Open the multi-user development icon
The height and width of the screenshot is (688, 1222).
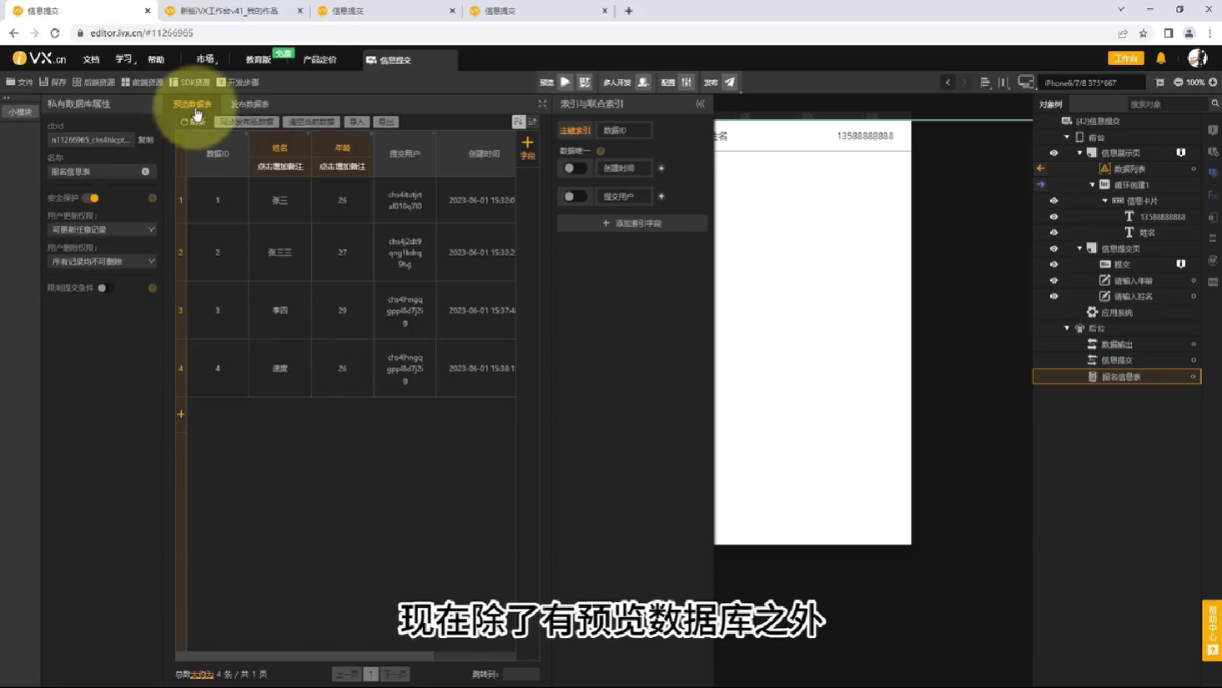coord(643,82)
